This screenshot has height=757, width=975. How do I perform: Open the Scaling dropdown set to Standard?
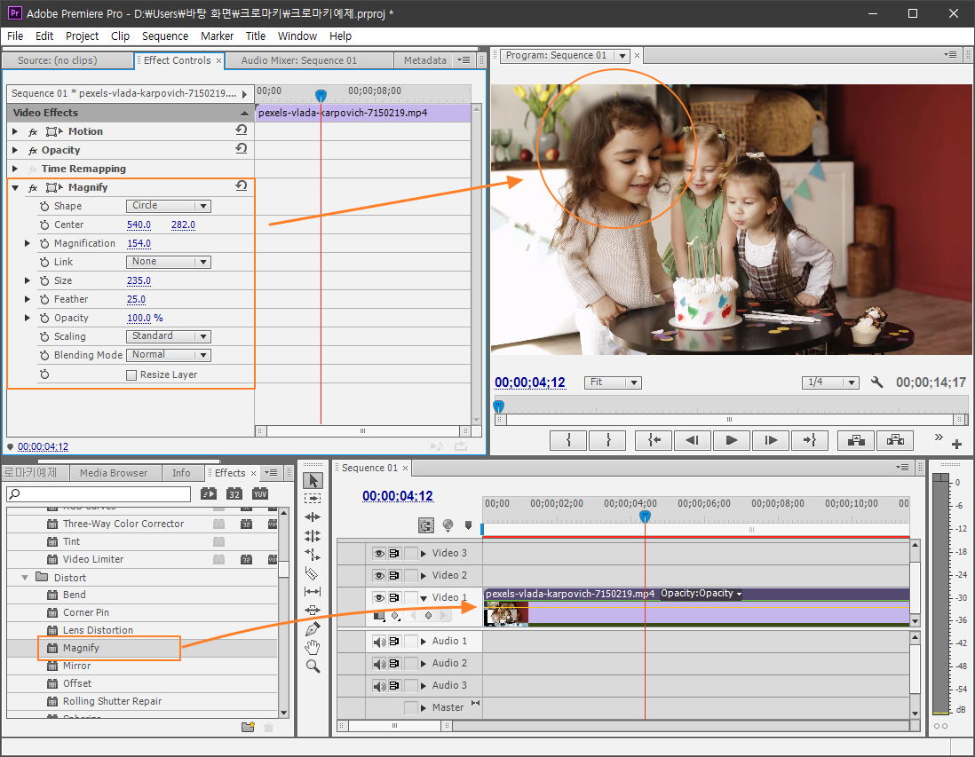click(x=169, y=336)
